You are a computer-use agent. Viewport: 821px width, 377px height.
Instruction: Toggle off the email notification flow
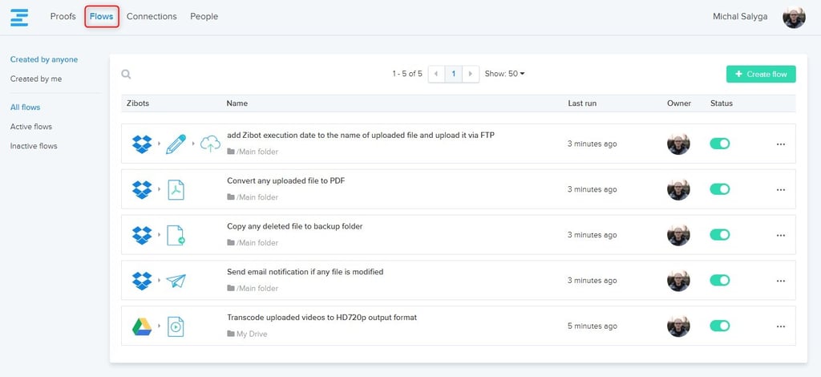(720, 281)
